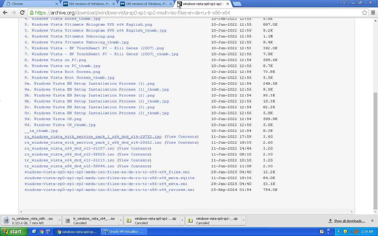Click the site security padlock icon
This screenshot has width=378, height=236.
[32, 13]
